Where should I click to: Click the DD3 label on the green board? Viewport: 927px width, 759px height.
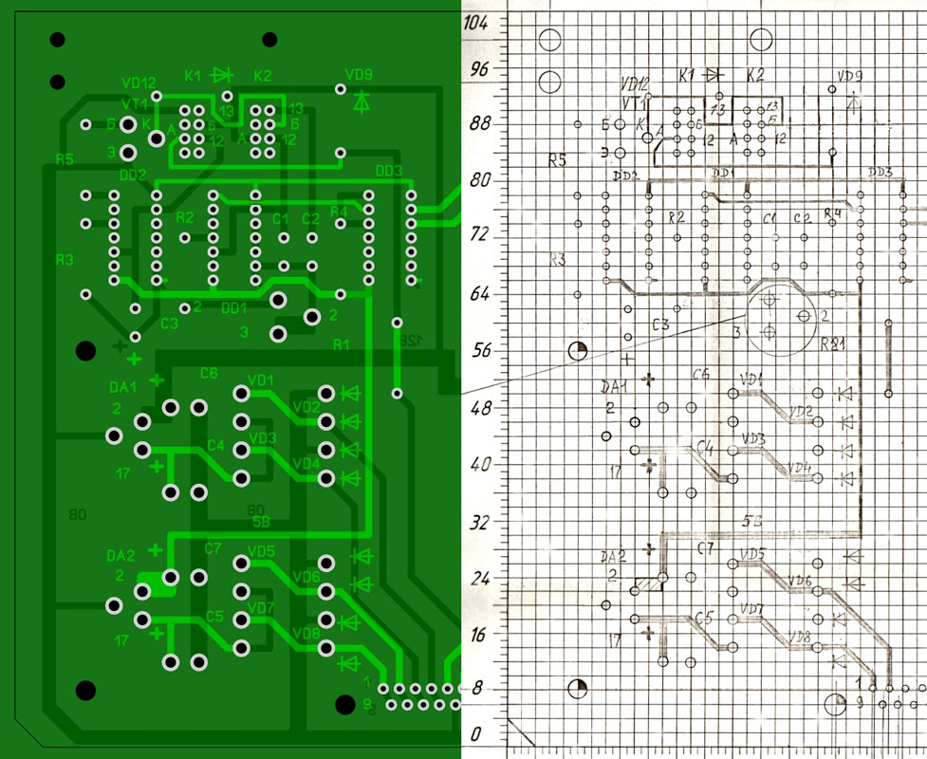click(x=389, y=172)
